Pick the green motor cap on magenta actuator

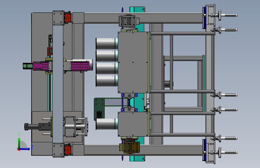pos(28,66)
